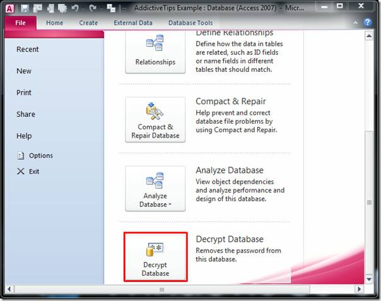The height and width of the screenshot is (301, 381).
Task: Open the redo history dropdown arrow
Action: [102, 9]
